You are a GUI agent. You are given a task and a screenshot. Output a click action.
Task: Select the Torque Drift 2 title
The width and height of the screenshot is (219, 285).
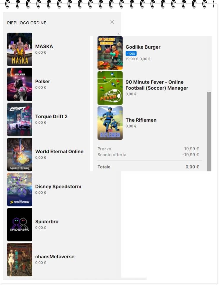(51, 116)
